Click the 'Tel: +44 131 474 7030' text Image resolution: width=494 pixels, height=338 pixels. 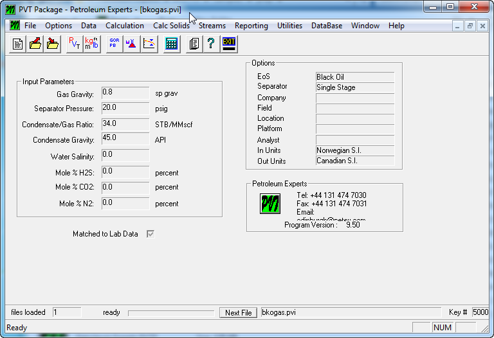[x=331, y=195]
